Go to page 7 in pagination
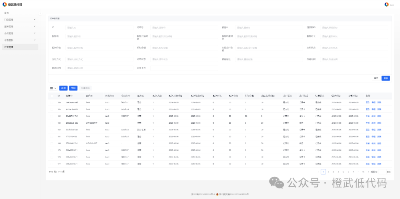400x199 pixels. (x=353, y=172)
